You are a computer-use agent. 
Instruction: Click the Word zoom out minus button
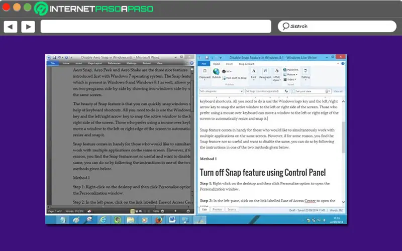point(162,211)
